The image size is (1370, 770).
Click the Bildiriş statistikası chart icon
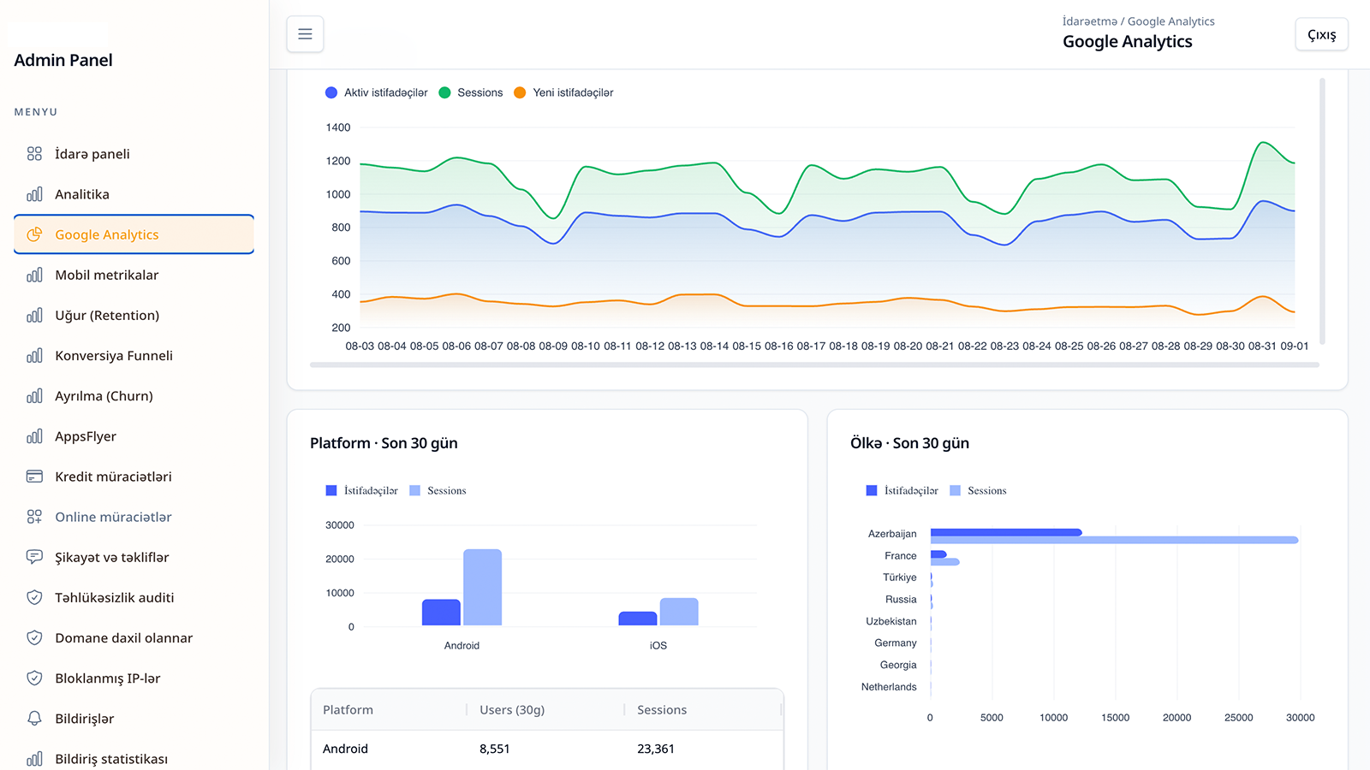pyautogui.click(x=34, y=759)
